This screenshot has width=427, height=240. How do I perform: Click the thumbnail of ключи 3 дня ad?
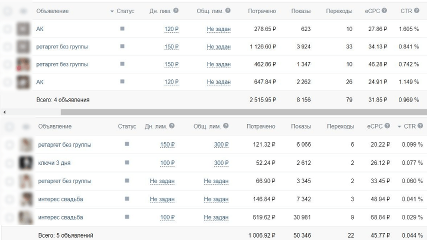26,163
